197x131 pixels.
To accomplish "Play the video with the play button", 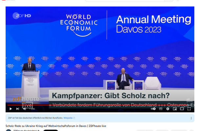I will [x=11, y=109].
